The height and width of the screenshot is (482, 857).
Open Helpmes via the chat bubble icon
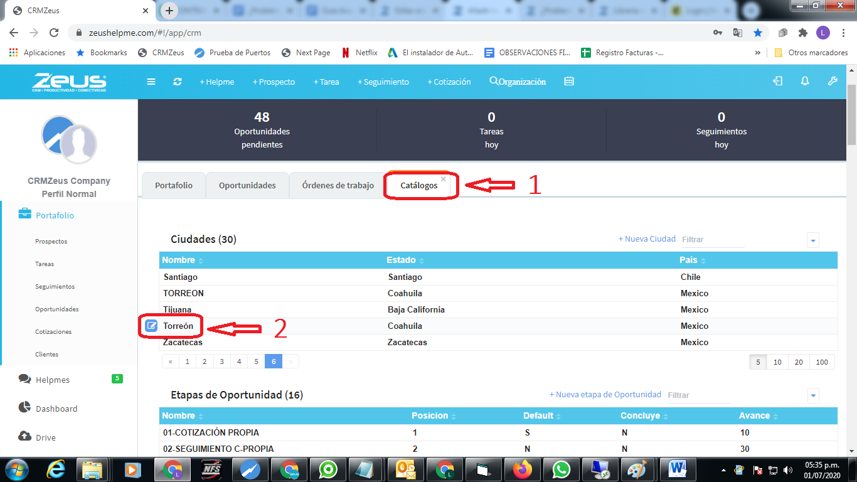point(24,379)
